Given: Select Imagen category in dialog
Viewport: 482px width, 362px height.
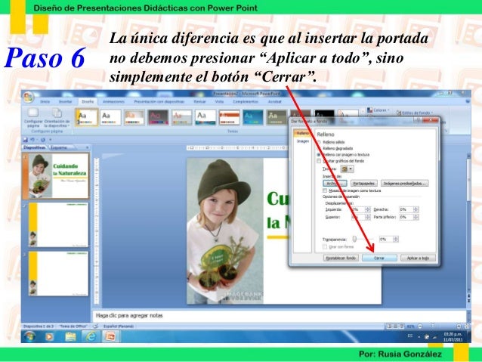Looking at the screenshot, I should [x=303, y=141].
